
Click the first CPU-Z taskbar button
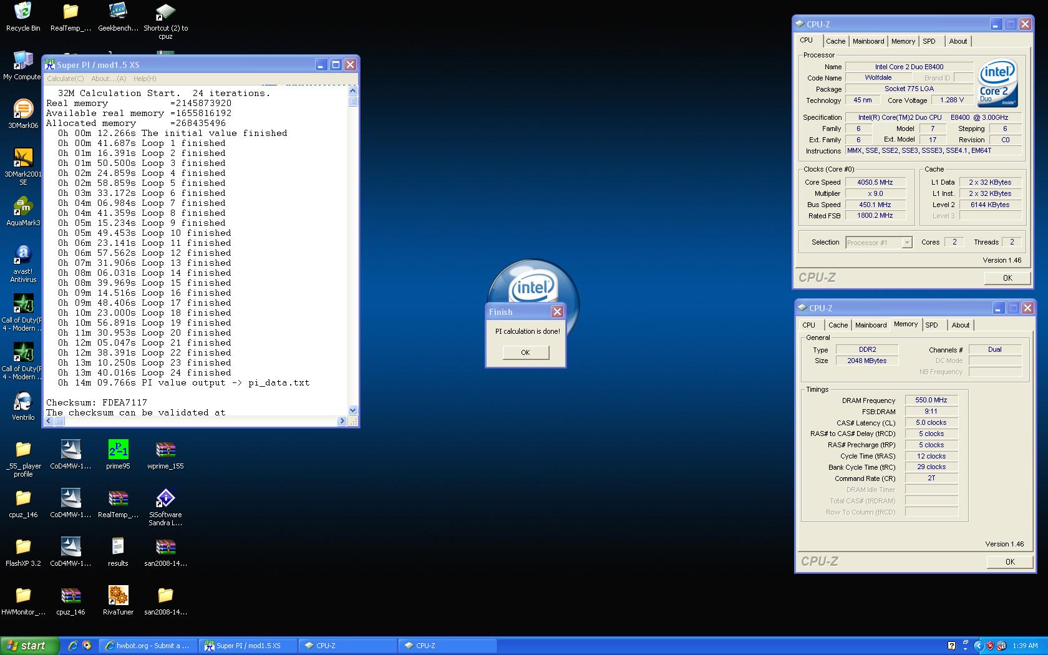pos(348,646)
